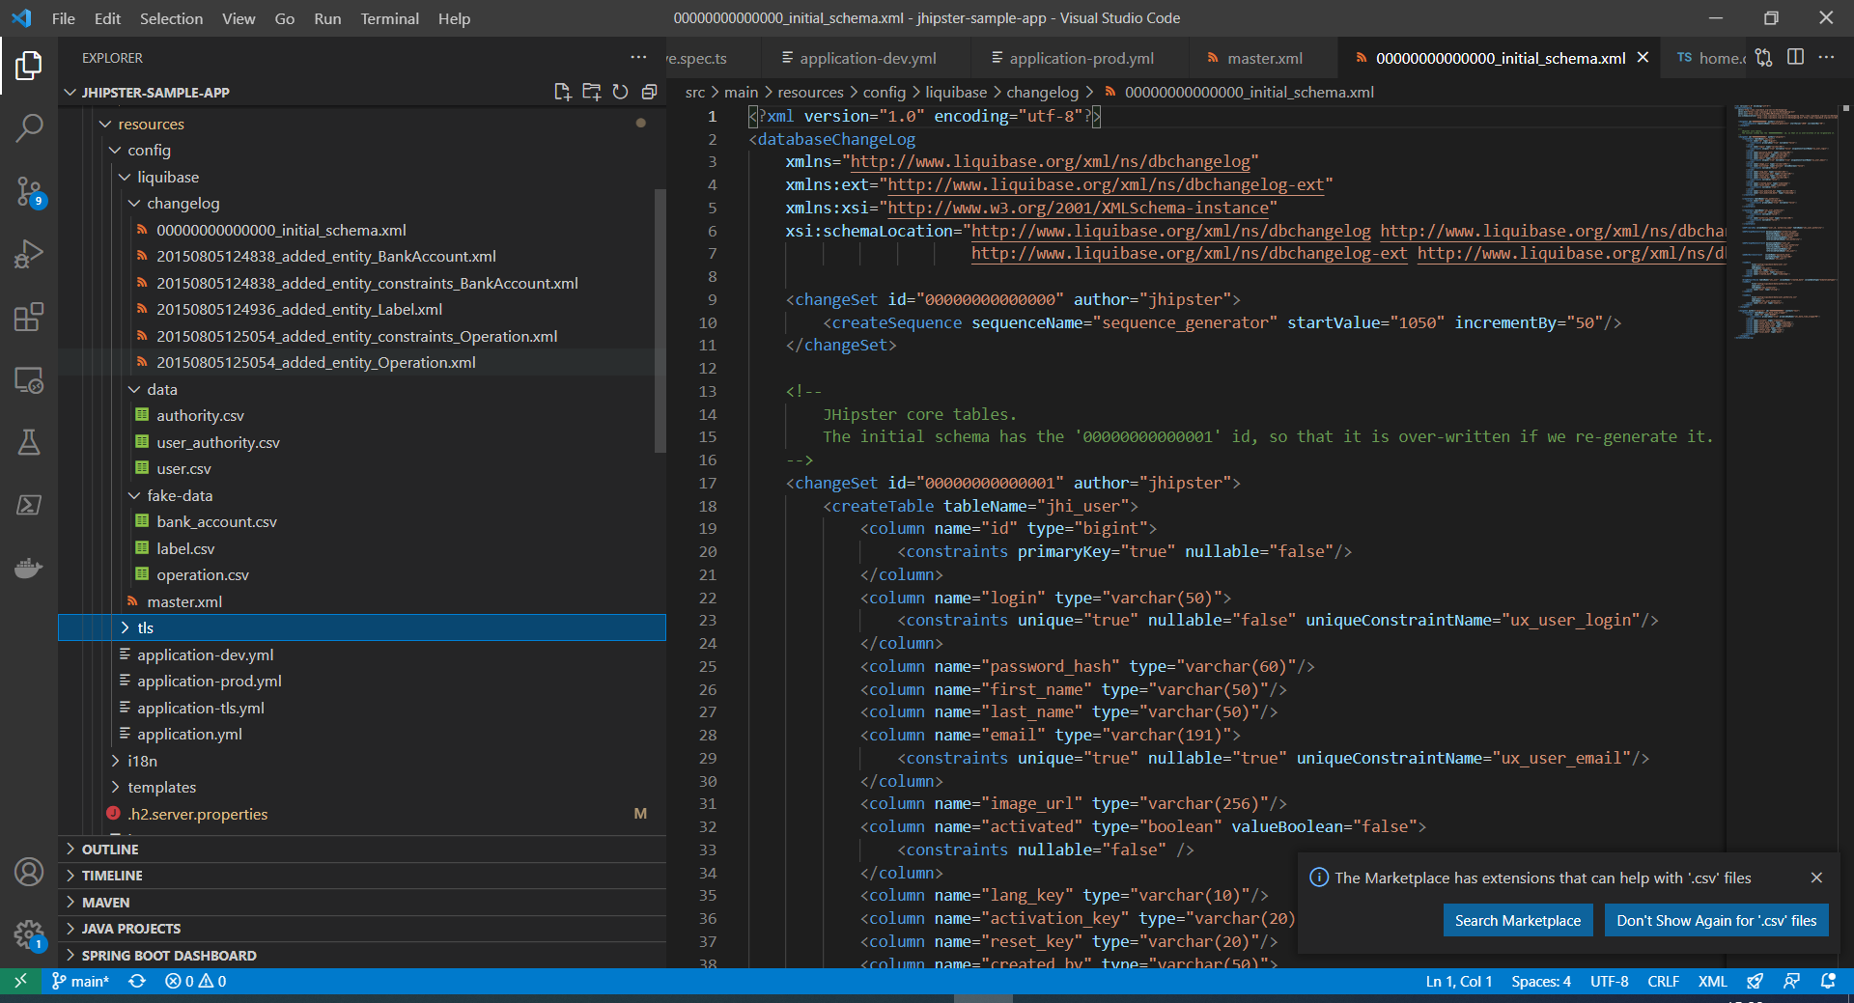Switch to the application-prod.yml tab
This screenshot has height=1003, width=1854.
(1081, 58)
